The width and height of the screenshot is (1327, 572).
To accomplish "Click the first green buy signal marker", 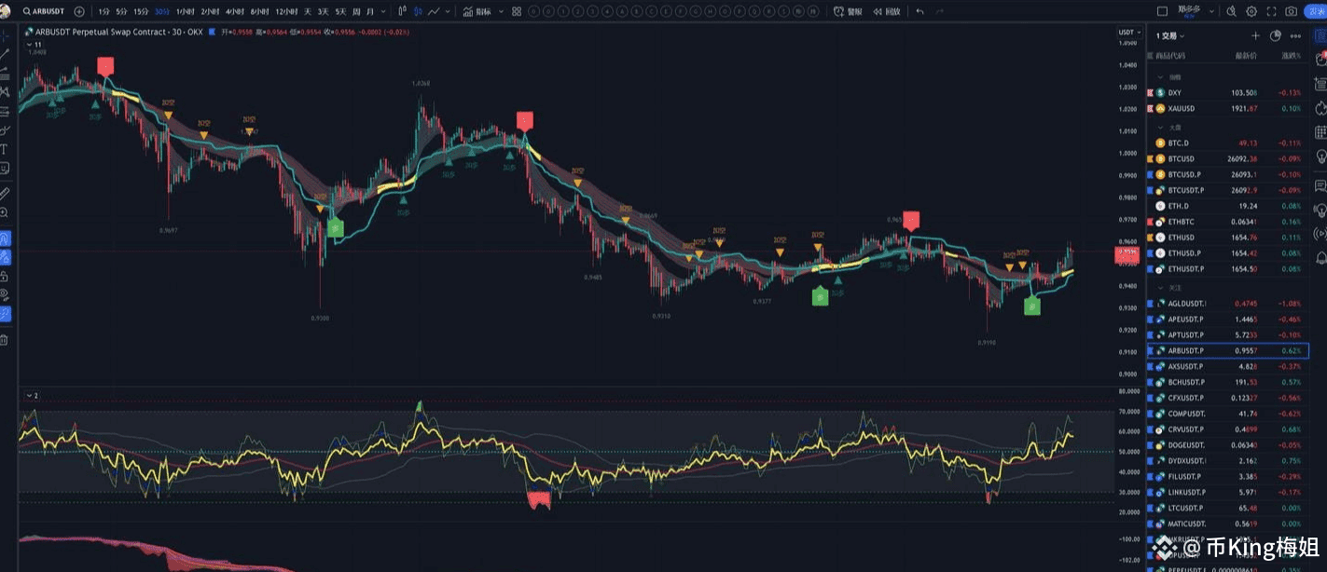I will tap(336, 228).
